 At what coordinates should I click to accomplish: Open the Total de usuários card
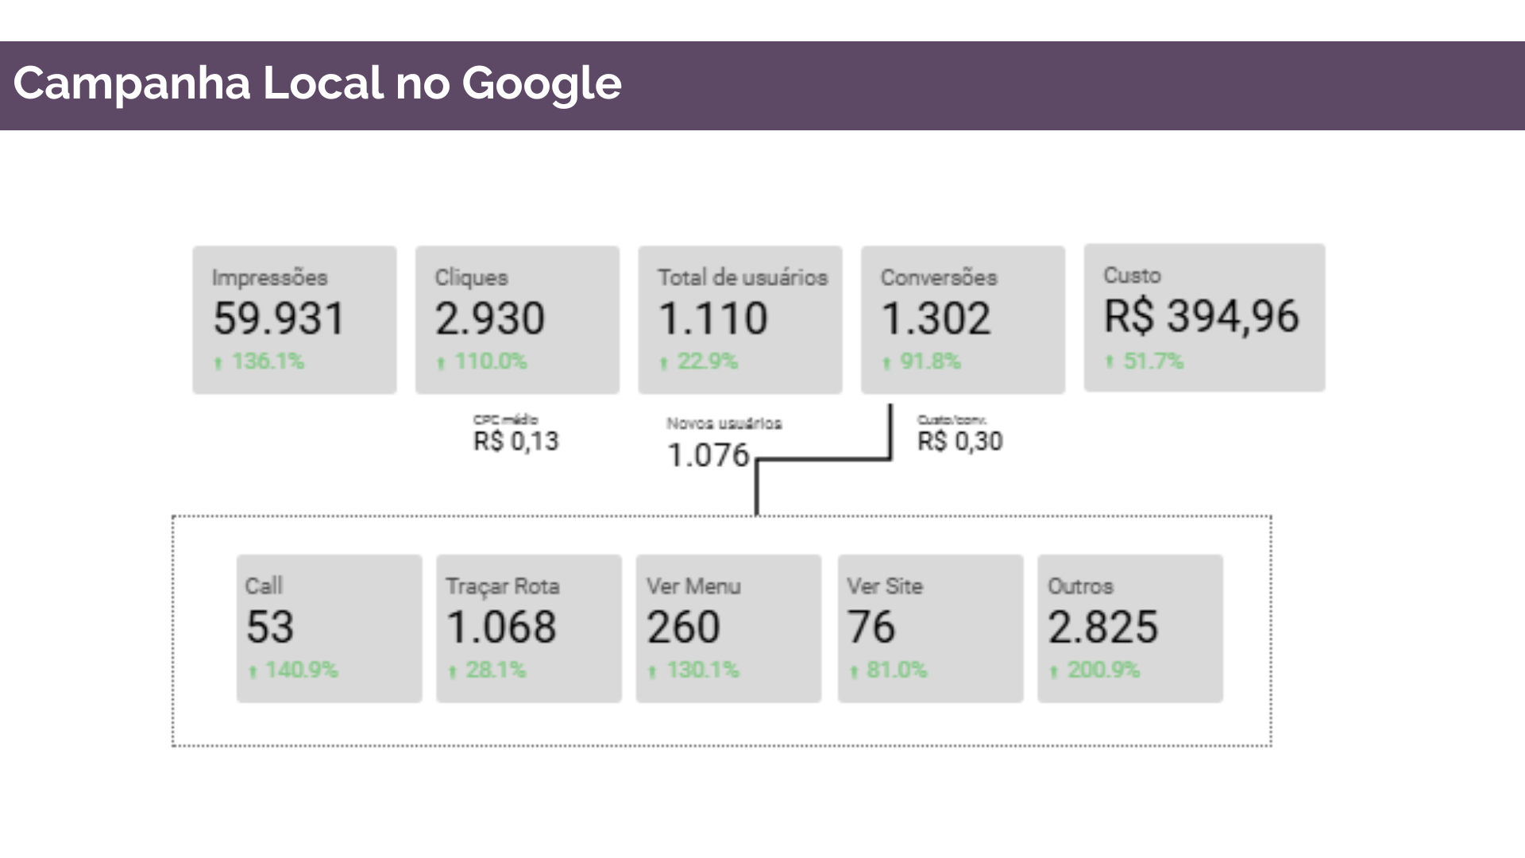click(x=740, y=319)
